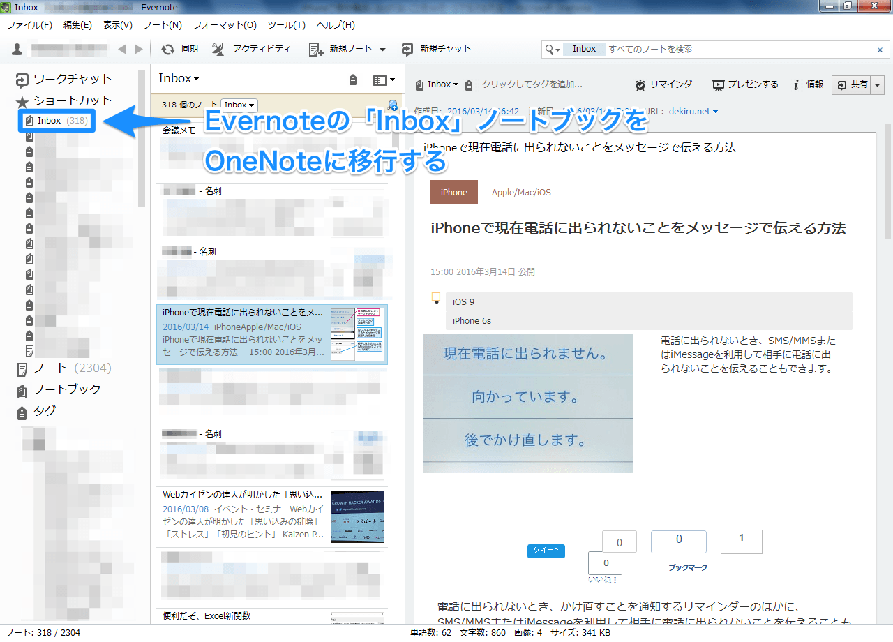Open ヘルプ(H) menu
This screenshot has height=642, width=893.
tap(336, 25)
